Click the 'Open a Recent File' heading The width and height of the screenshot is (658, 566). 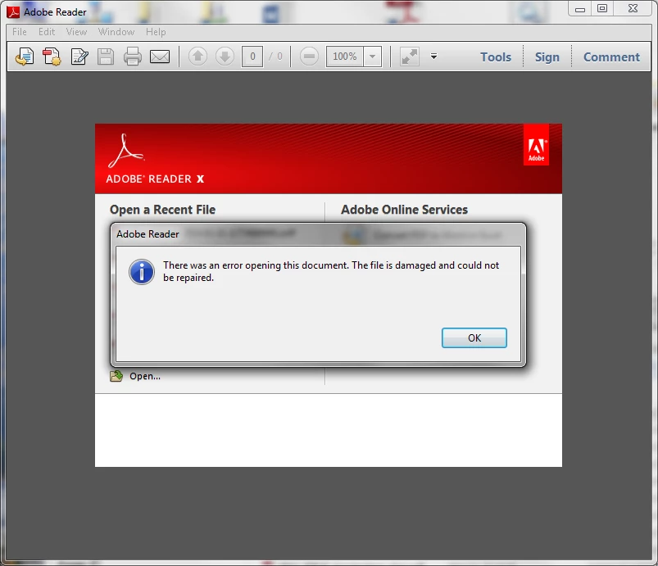pyautogui.click(x=162, y=210)
